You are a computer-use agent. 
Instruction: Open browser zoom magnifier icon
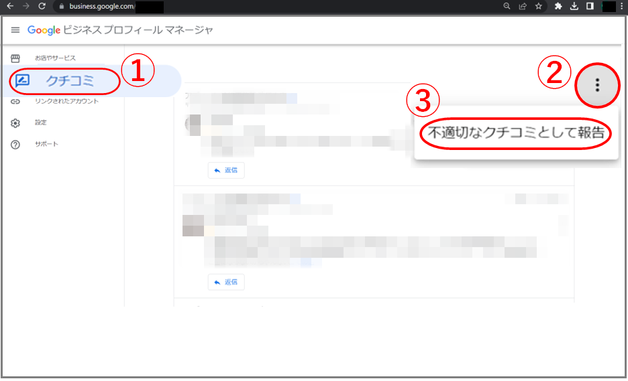(507, 6)
